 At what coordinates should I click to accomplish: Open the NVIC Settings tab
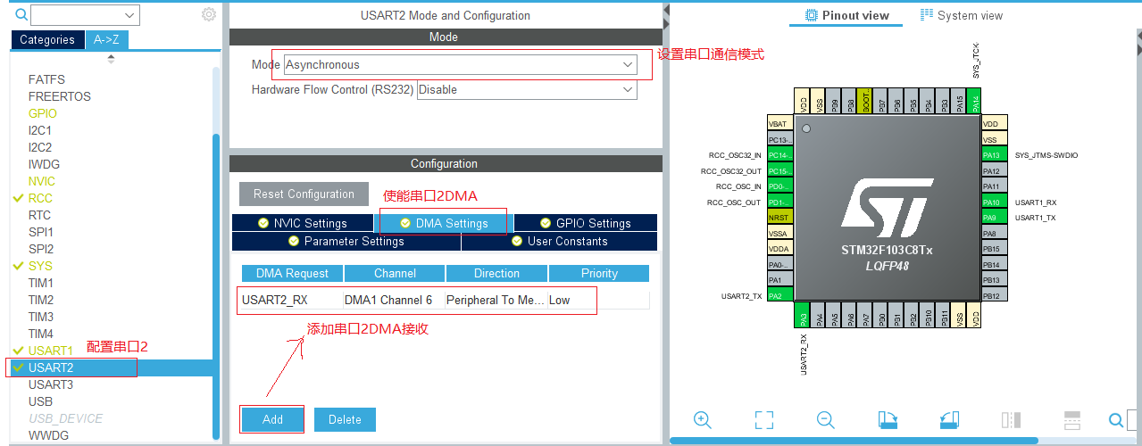pos(302,223)
